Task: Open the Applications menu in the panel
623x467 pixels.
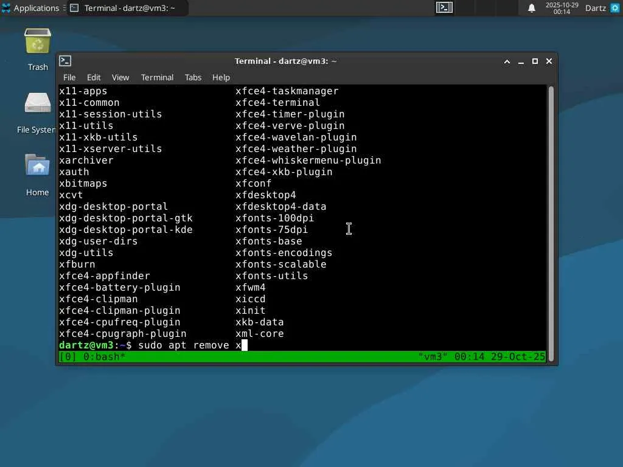Action: click(30, 8)
